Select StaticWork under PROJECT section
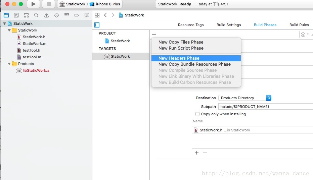This screenshot has width=313, height=180. point(120,41)
